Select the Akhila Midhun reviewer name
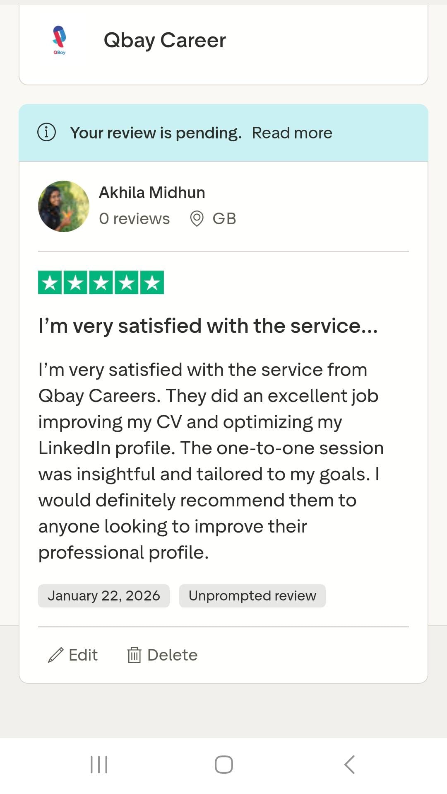This screenshot has height=794, width=447. click(152, 192)
